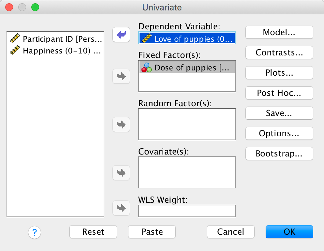Open the Bootstrap... dialog
324x251 pixels.
point(279,154)
